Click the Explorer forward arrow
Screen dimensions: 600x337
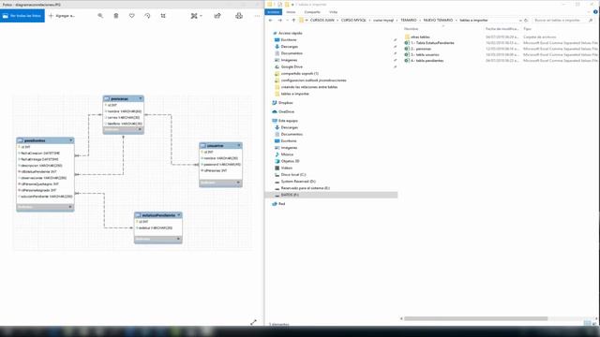(x=279, y=20)
